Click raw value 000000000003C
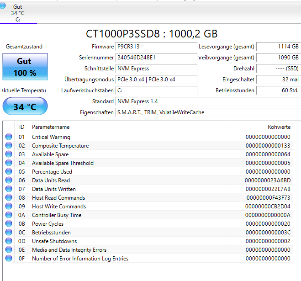This screenshot has width=301, height=281. click(268, 233)
